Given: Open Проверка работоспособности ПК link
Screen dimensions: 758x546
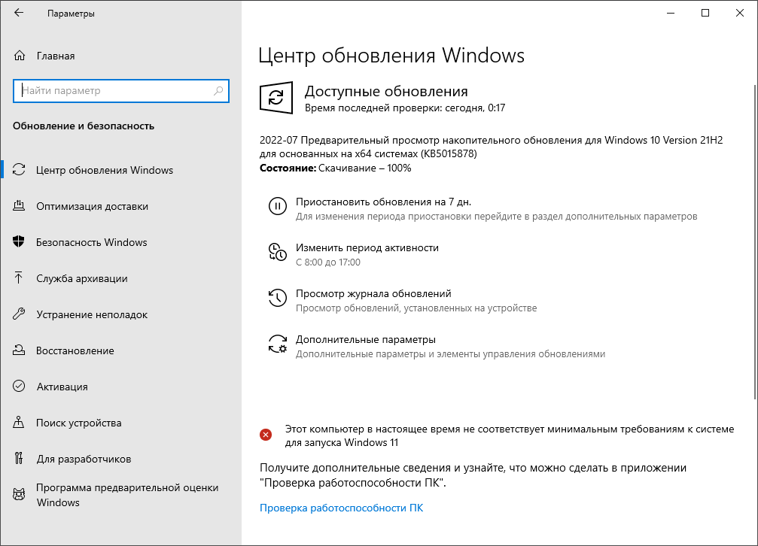Looking at the screenshot, I should coord(341,508).
